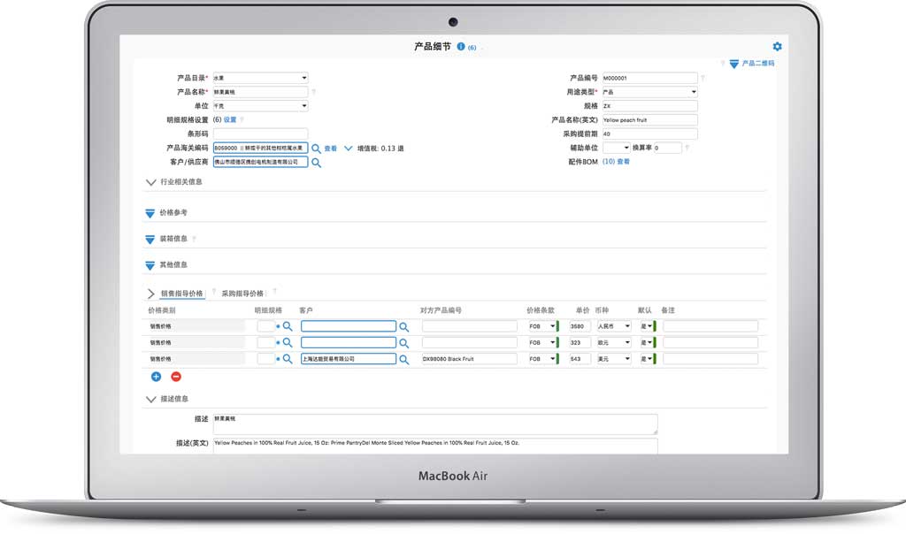Click the 设置 link for 明细规格设置

pos(230,120)
